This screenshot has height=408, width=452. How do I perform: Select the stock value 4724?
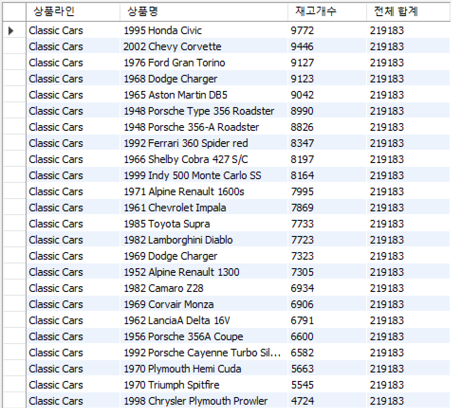[302, 401]
